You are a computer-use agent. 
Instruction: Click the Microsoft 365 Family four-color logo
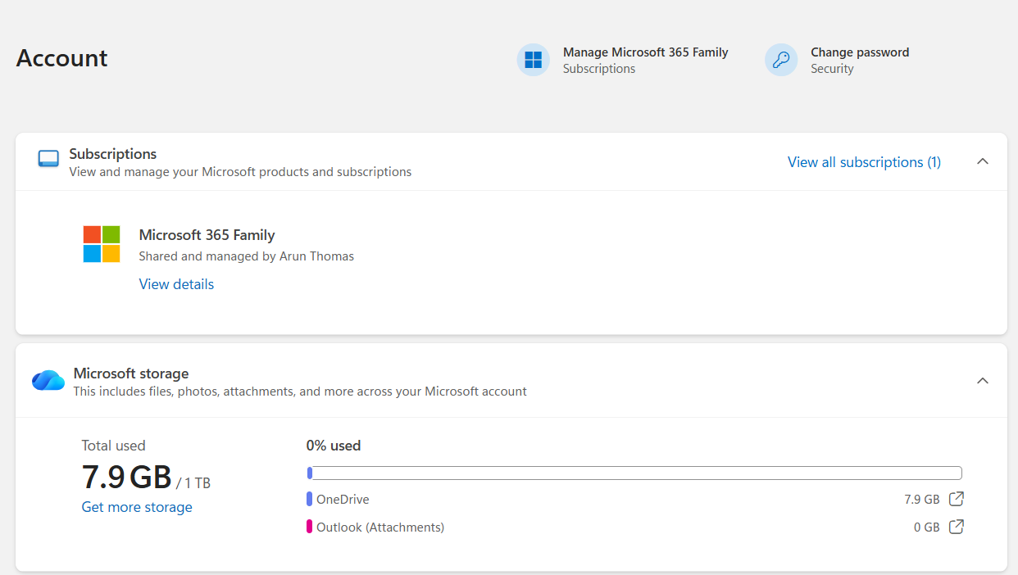[102, 244]
